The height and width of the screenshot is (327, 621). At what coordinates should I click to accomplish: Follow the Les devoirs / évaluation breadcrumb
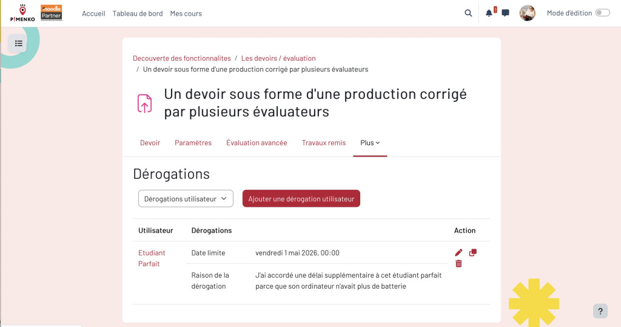click(x=278, y=58)
